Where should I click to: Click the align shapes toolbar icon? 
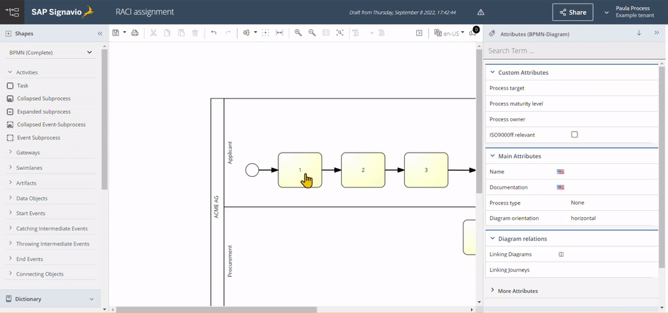click(246, 33)
